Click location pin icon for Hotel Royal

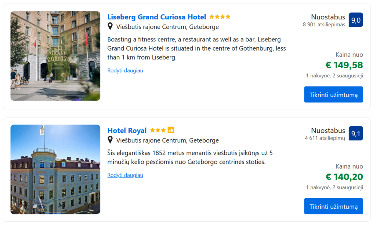110,140
